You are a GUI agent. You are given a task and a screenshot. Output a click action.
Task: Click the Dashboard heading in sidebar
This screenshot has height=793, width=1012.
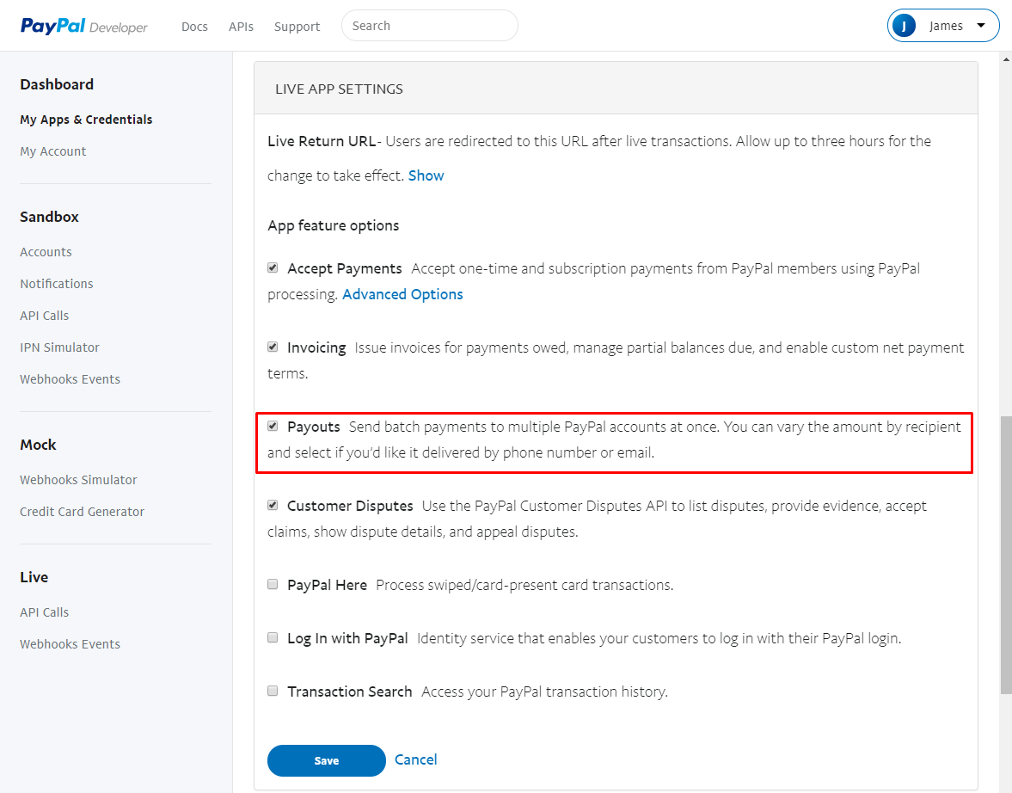pyautogui.click(x=57, y=84)
